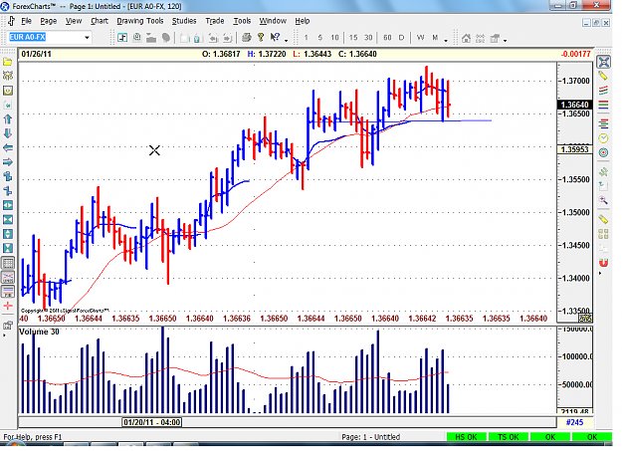The height and width of the screenshot is (451, 622).
Task: Click the chart properties icon bottom left
Action: coord(8,326)
